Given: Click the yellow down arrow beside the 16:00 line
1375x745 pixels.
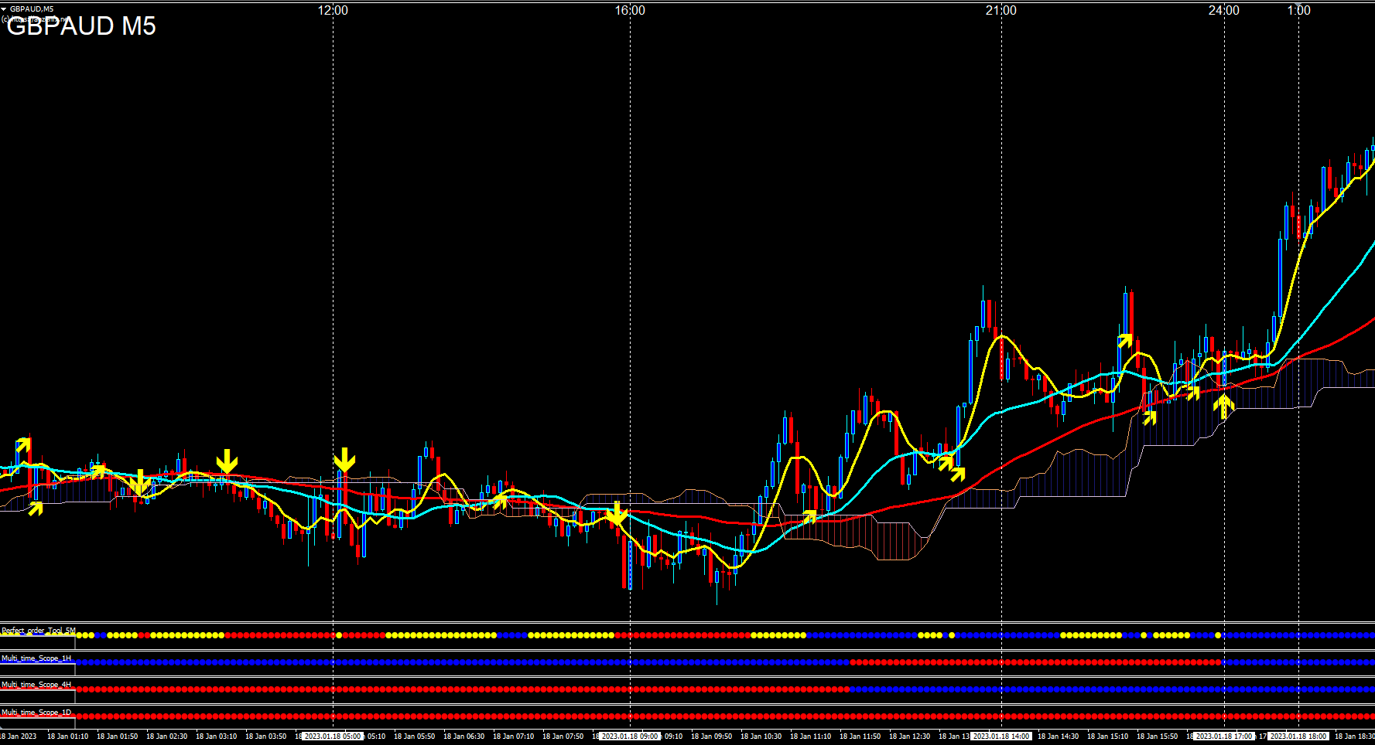Looking at the screenshot, I should 617,514.
